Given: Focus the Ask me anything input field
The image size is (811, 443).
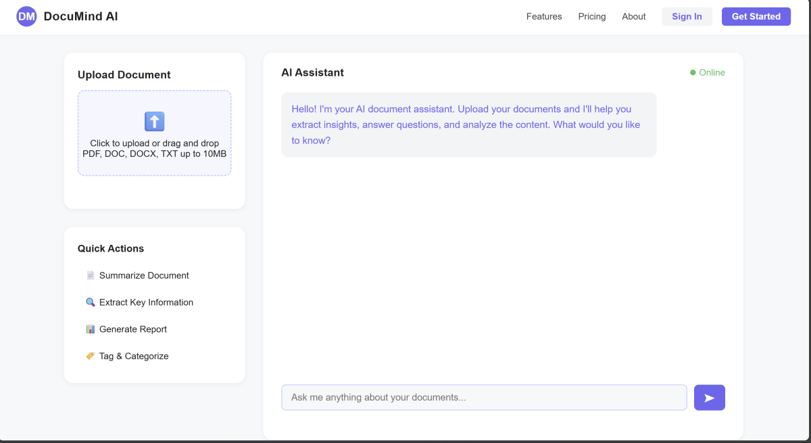Looking at the screenshot, I should [x=484, y=398].
